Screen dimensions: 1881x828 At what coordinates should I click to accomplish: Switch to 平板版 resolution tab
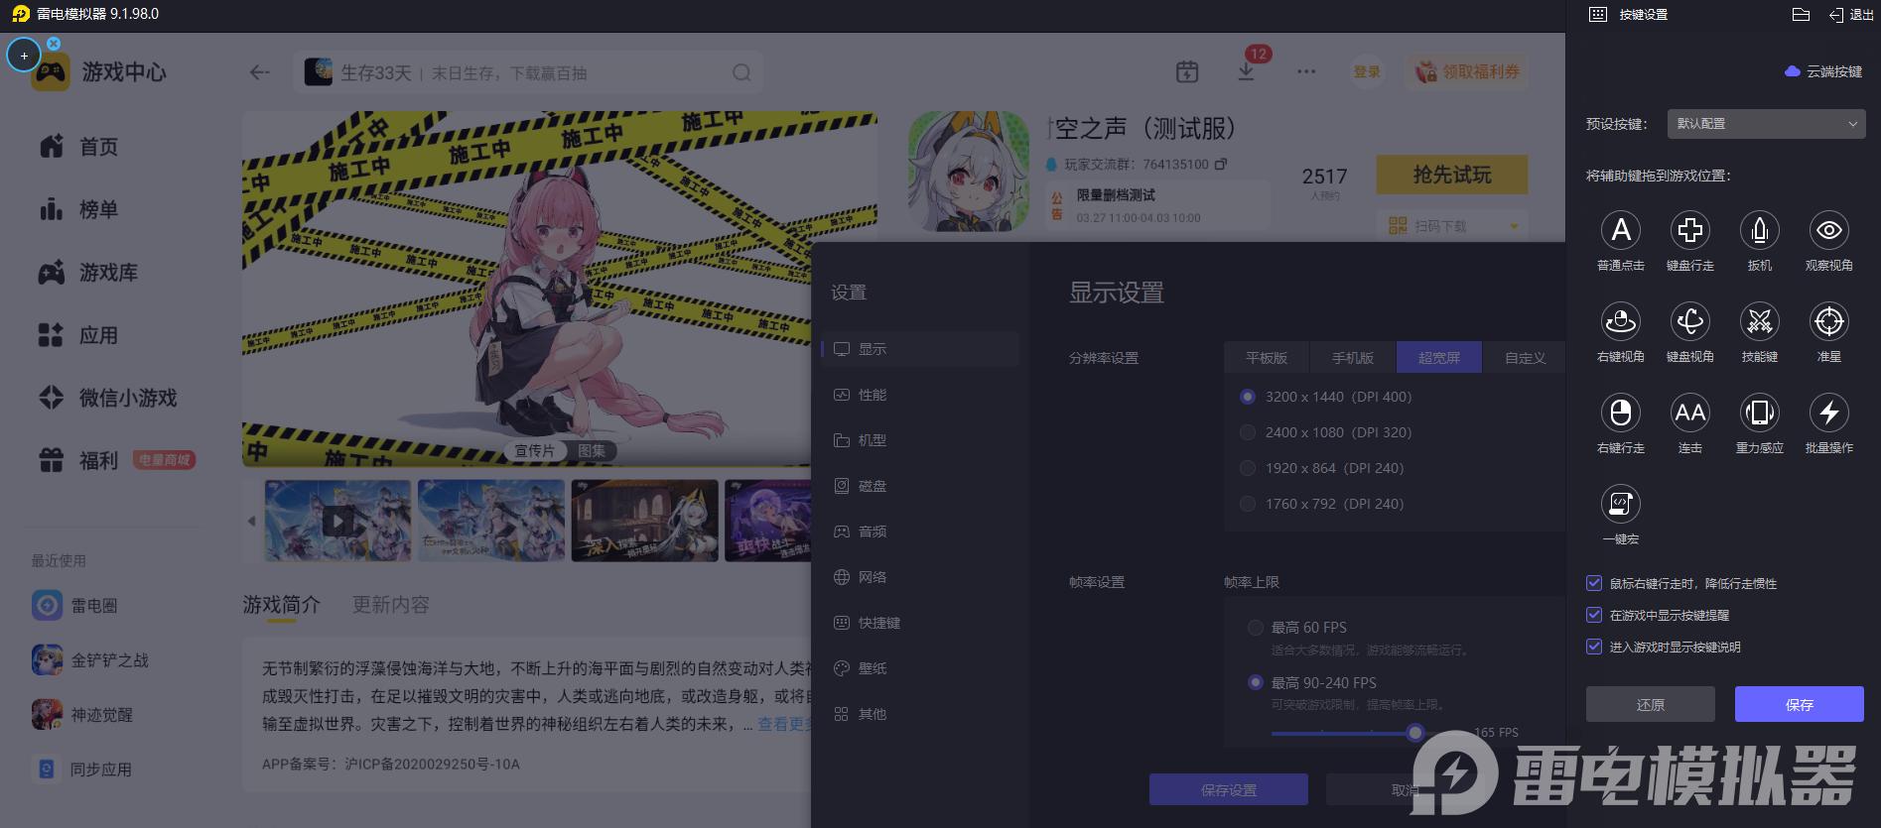tap(1267, 358)
